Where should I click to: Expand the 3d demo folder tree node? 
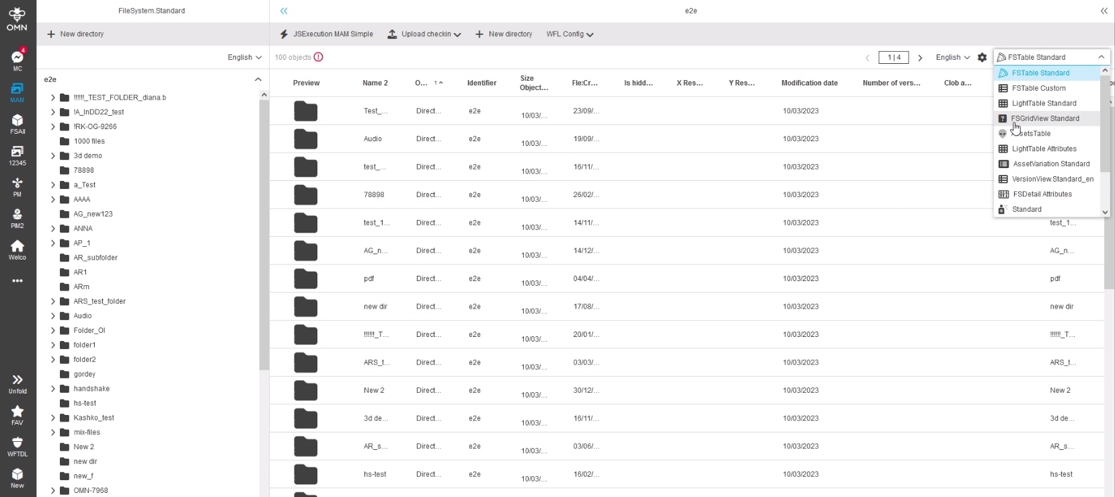(53, 156)
